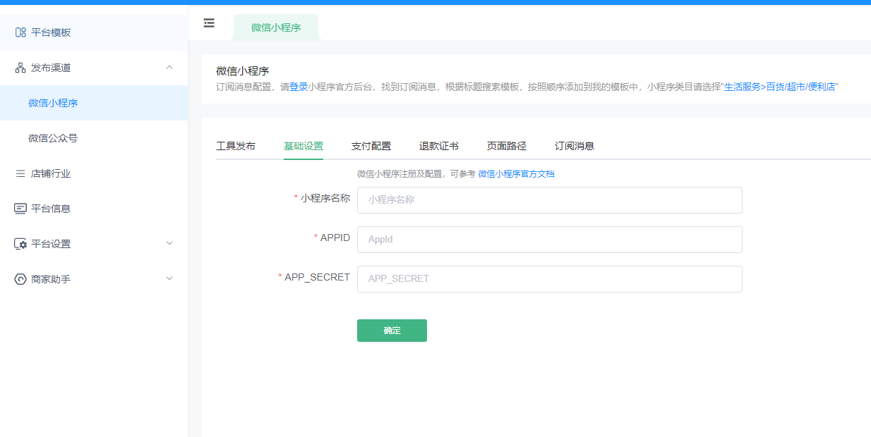Select 微信小程序 in the sidebar
Viewport: 871px width, 437px height.
[x=94, y=103]
